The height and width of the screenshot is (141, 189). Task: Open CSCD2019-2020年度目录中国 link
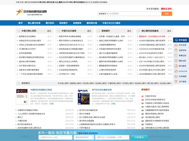point(152,49)
